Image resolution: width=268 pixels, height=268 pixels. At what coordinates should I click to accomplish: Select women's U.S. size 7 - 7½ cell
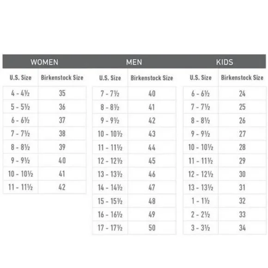coord(20,134)
